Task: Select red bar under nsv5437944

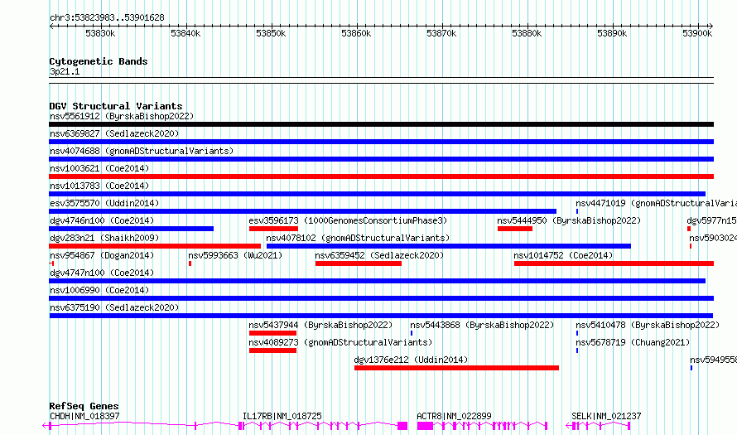Action: point(272,333)
